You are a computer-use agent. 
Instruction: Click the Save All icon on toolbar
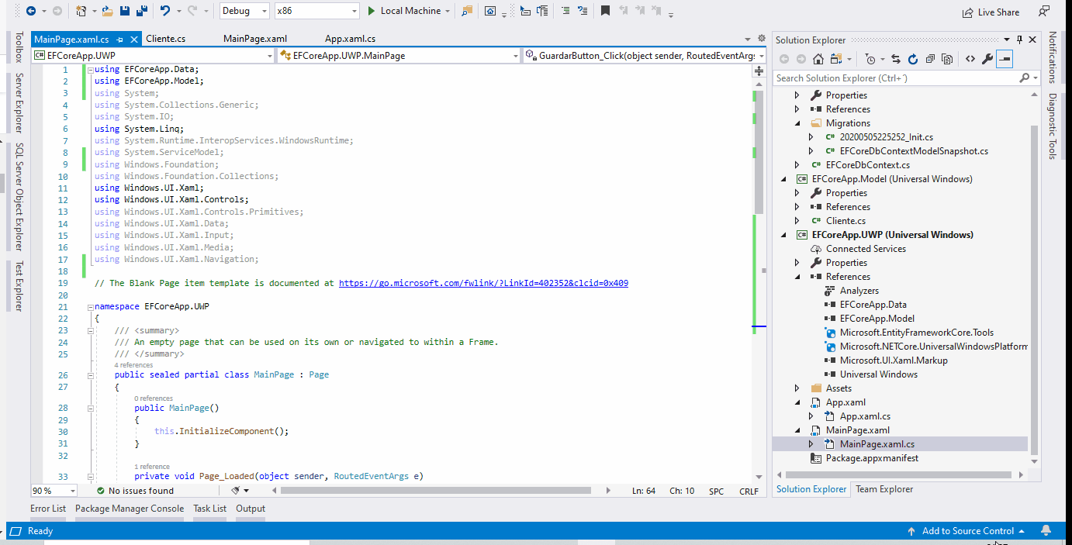144,9
